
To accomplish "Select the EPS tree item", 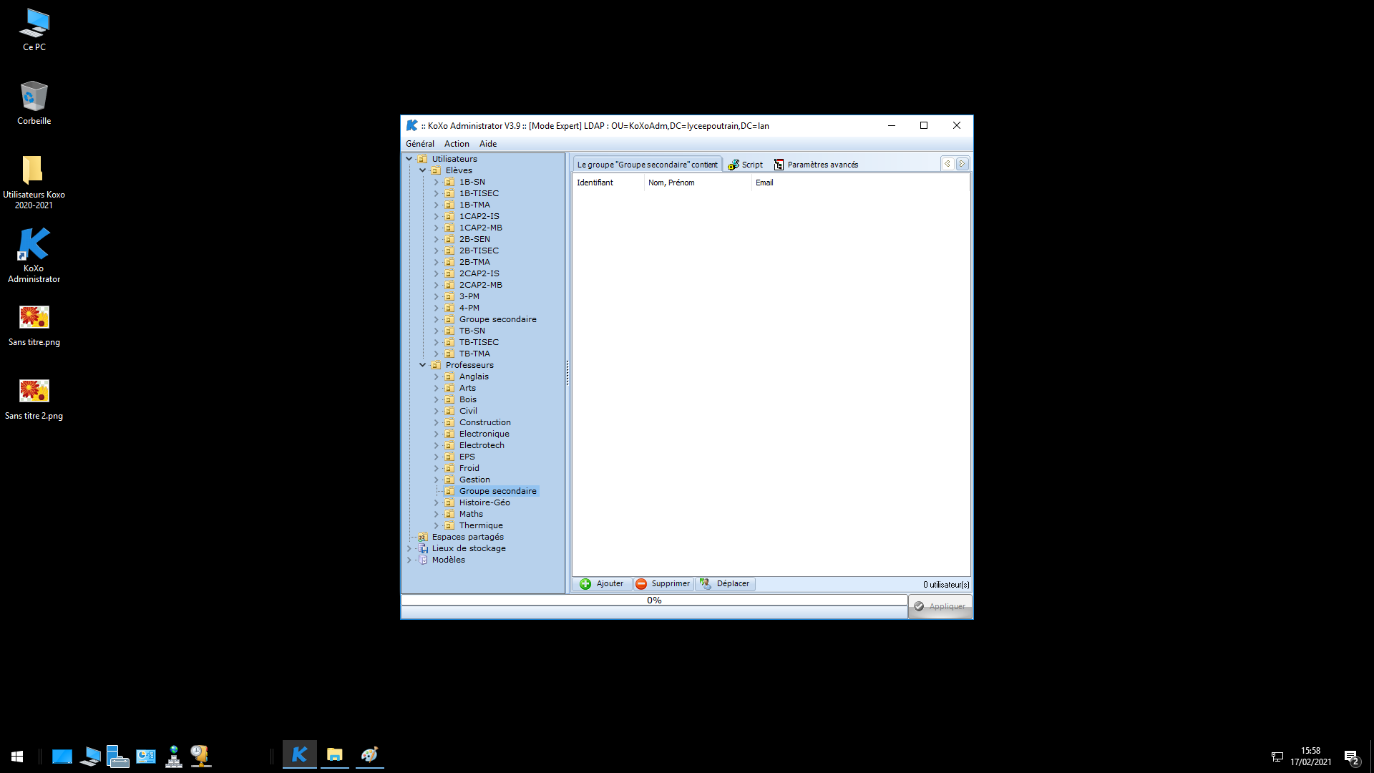I will (x=467, y=457).
